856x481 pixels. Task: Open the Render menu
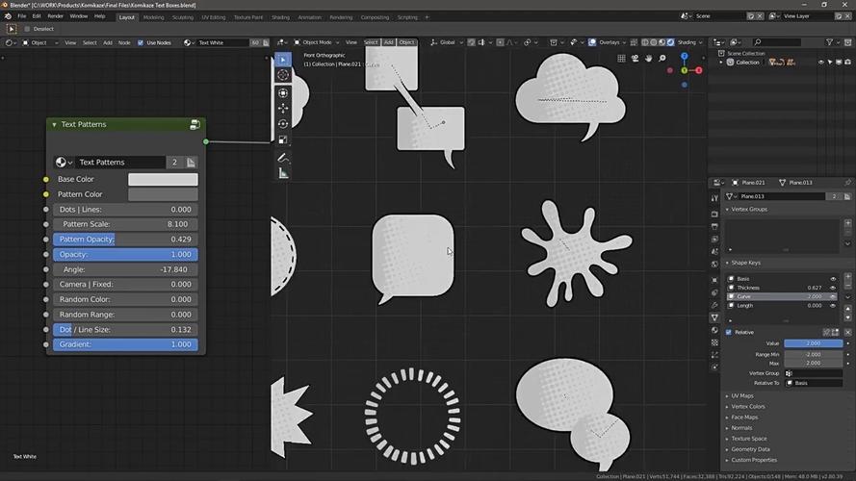tap(55, 16)
